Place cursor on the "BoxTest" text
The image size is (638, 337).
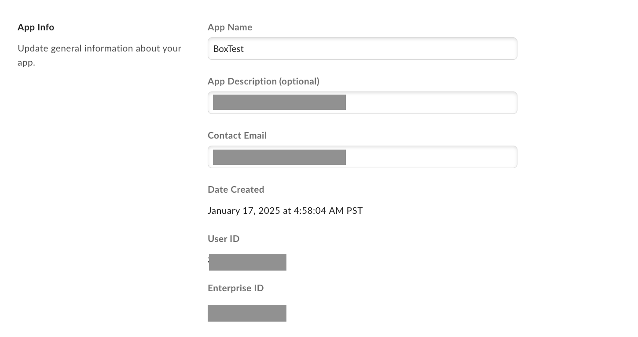(x=228, y=49)
